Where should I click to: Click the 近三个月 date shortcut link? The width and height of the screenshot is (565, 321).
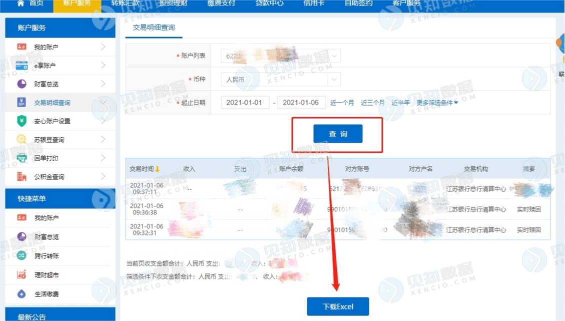point(373,103)
